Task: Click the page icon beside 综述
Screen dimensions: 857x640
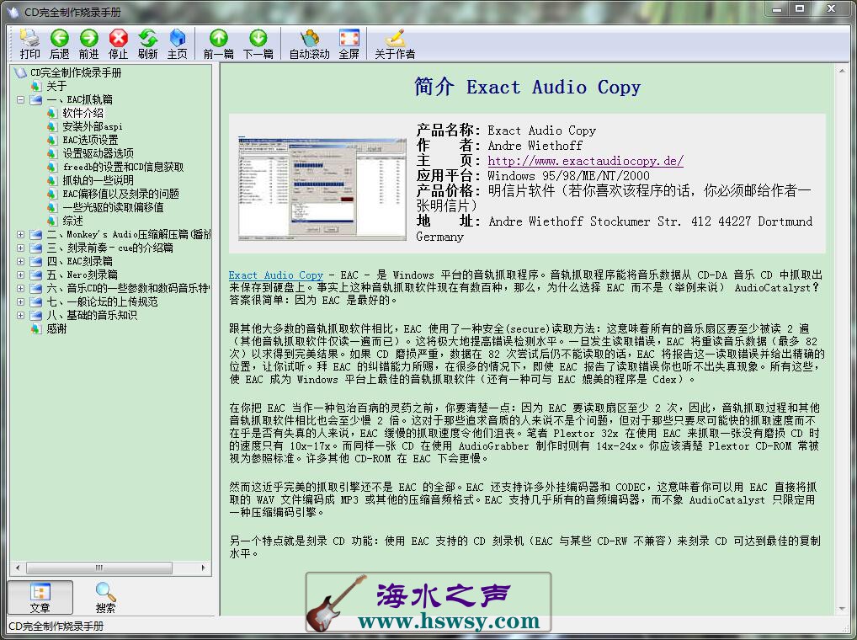Action: (52, 221)
